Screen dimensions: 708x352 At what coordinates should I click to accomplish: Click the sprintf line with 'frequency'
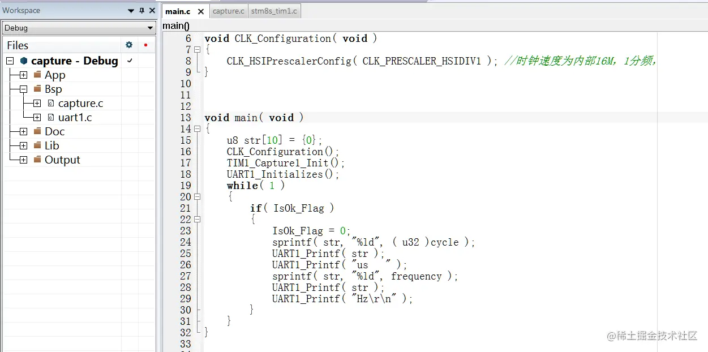(365, 276)
